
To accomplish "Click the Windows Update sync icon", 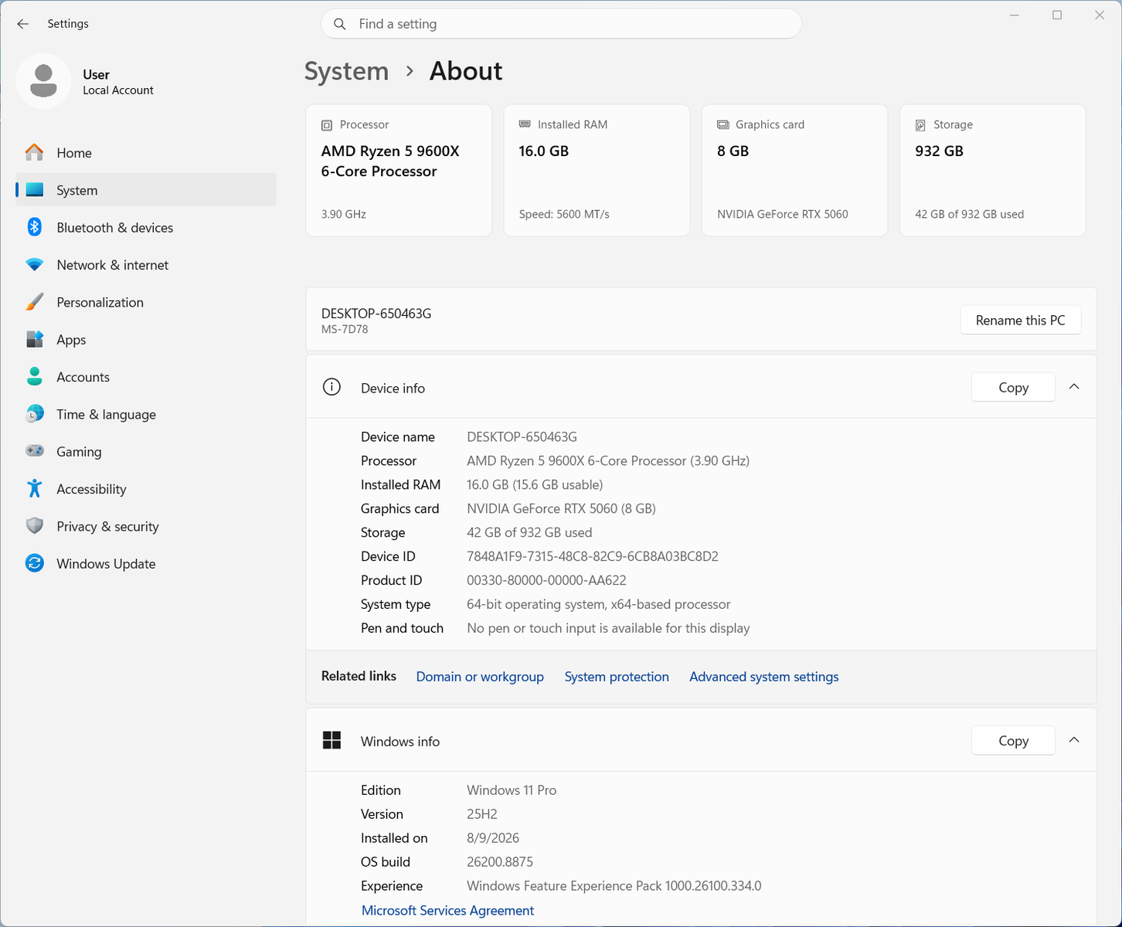I will click(35, 563).
